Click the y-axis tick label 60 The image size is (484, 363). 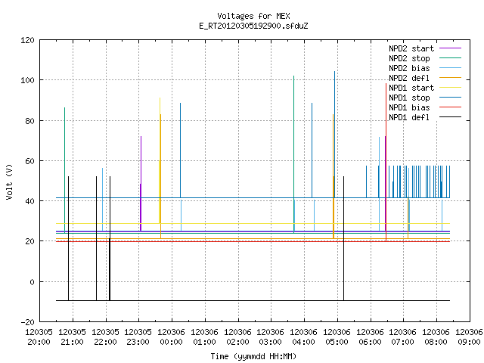pos(29,161)
